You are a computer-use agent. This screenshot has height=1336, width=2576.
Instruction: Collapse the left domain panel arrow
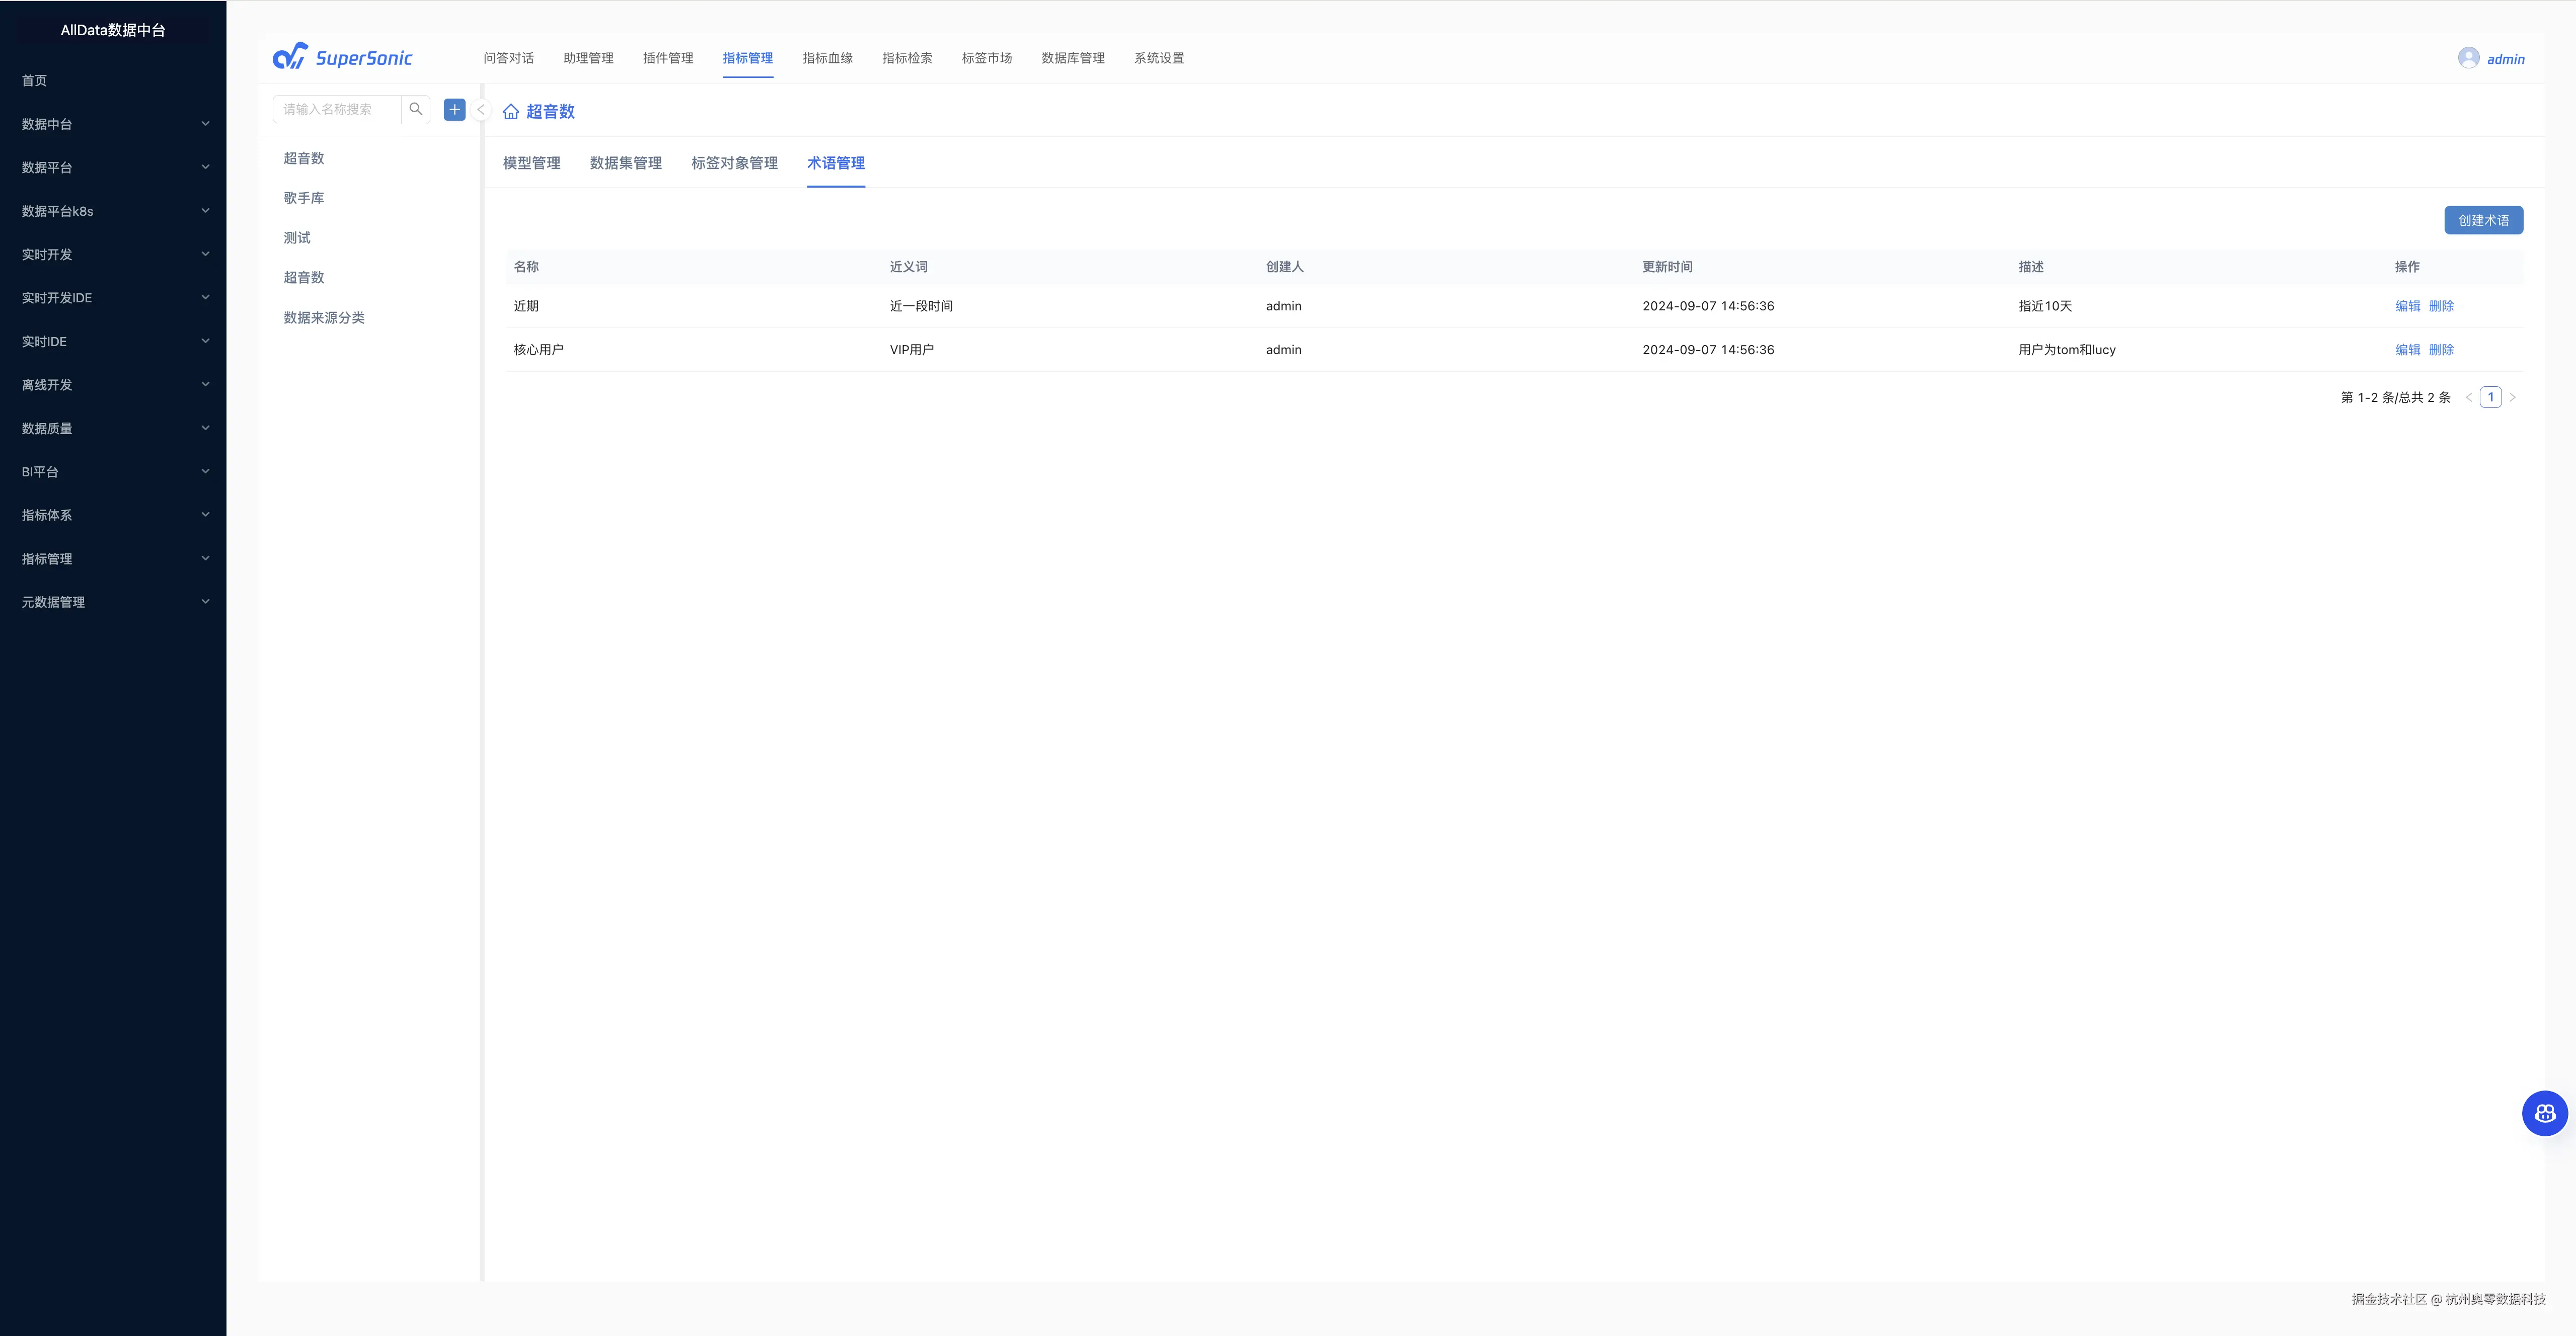481,110
